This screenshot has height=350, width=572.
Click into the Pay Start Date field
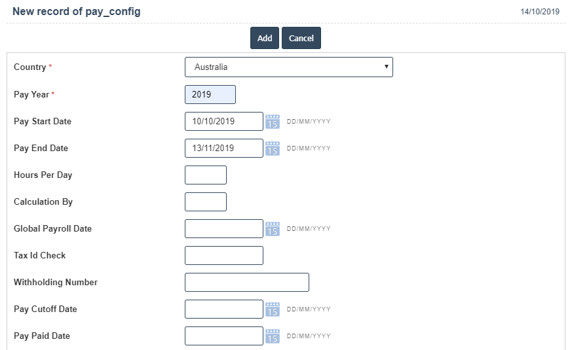(223, 122)
